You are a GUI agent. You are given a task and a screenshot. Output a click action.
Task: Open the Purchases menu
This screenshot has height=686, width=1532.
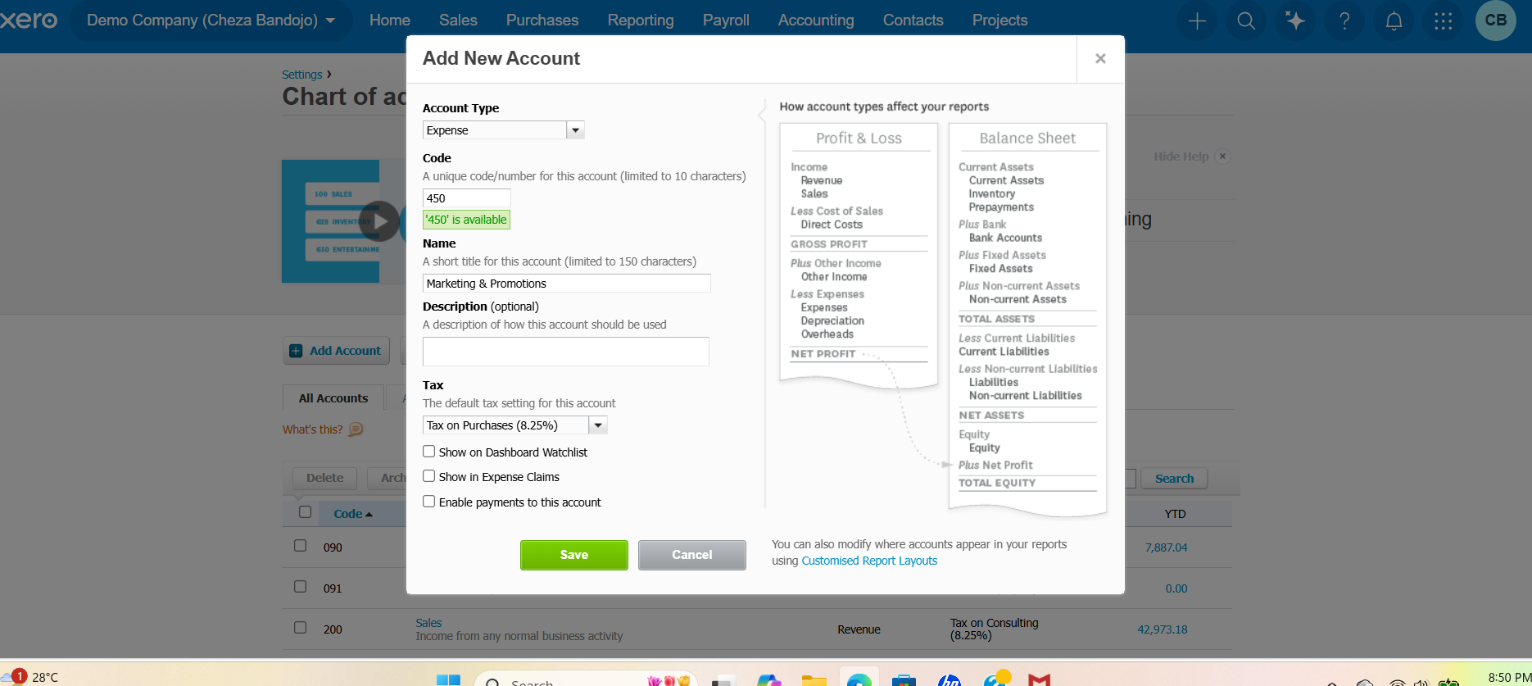[x=542, y=20]
